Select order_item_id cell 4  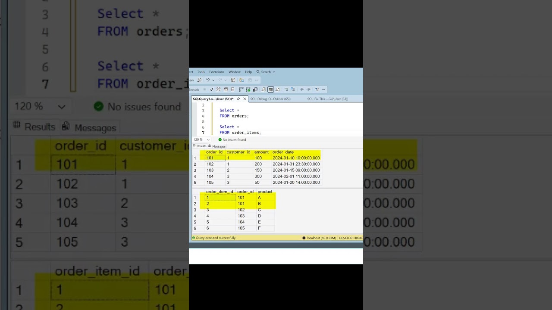click(220, 216)
